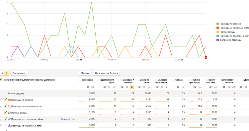This screenshot has width=249, height=131.
Task: Show bar chart for Конверсия column
Action: click(x=93, y=87)
